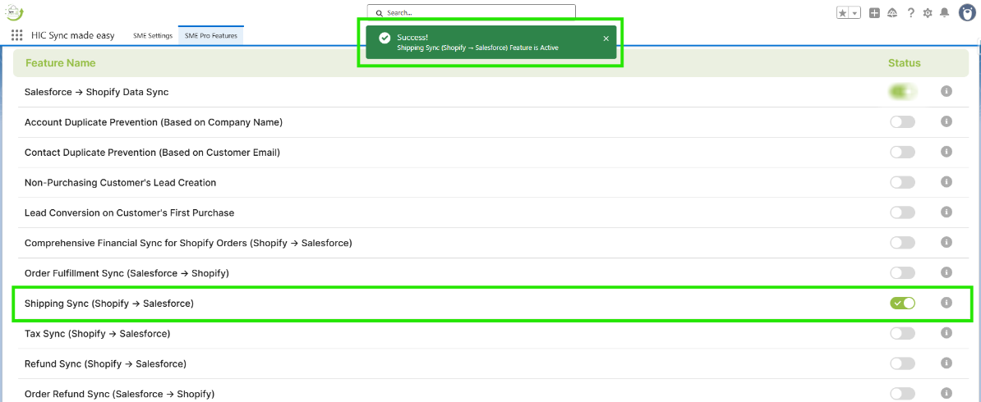Viewport: 981px width, 402px height.
Task: Select the SME Pro Features tab
Action: click(x=211, y=35)
